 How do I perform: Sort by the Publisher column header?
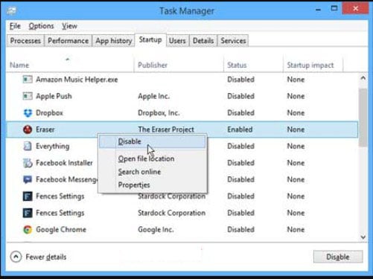tap(179, 65)
